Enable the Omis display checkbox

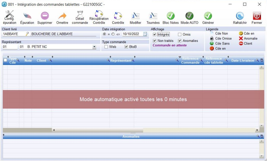coord(180,35)
